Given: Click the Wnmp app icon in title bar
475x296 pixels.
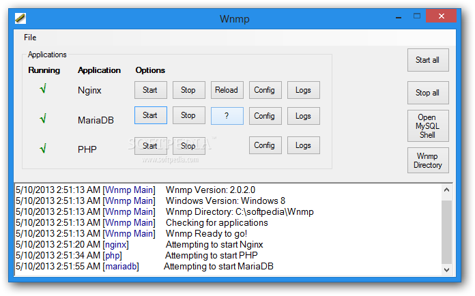Looking at the screenshot, I should [20, 18].
